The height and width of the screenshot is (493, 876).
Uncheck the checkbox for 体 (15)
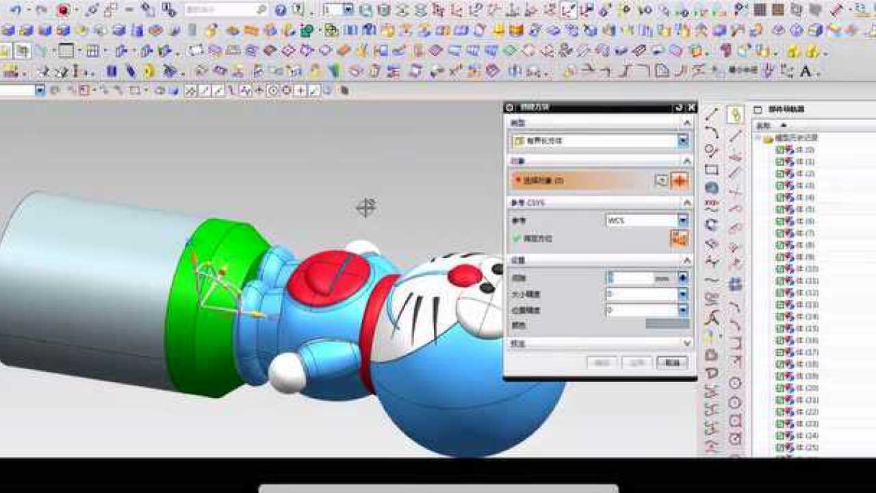click(x=779, y=329)
